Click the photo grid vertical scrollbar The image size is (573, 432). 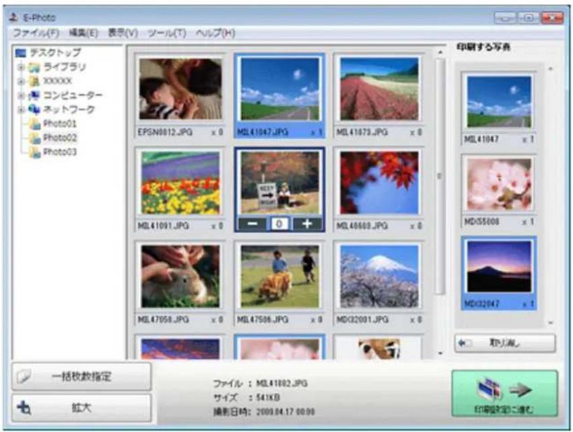point(440,176)
